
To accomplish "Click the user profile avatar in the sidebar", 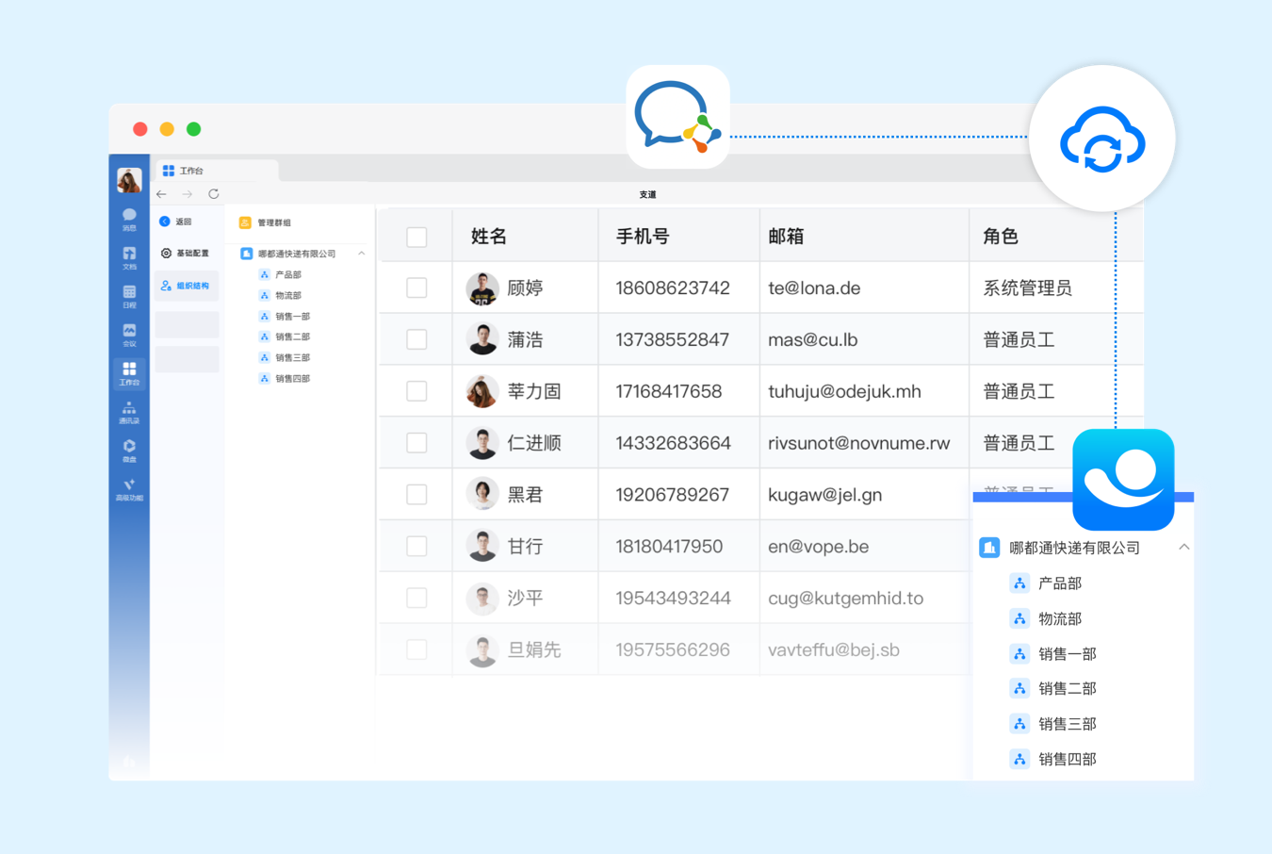I will point(129,179).
